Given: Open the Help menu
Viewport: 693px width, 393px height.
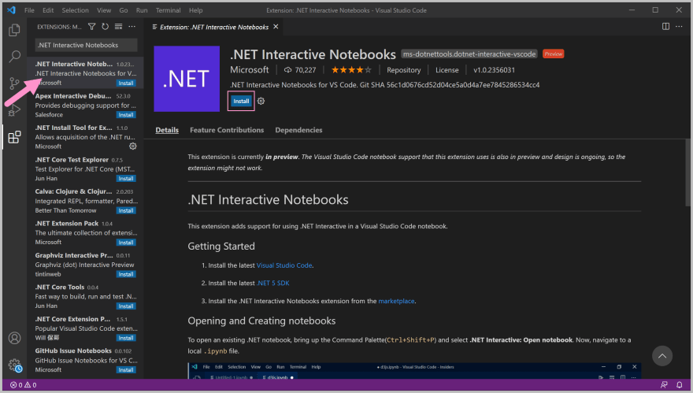Looking at the screenshot, I should point(196,10).
